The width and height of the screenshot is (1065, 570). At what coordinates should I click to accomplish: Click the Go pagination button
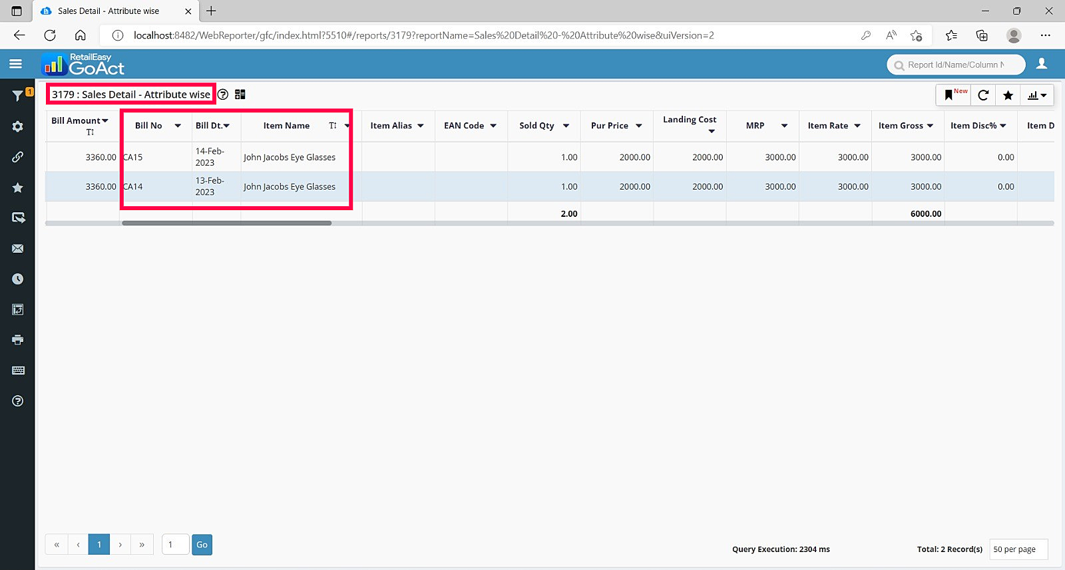click(x=202, y=545)
